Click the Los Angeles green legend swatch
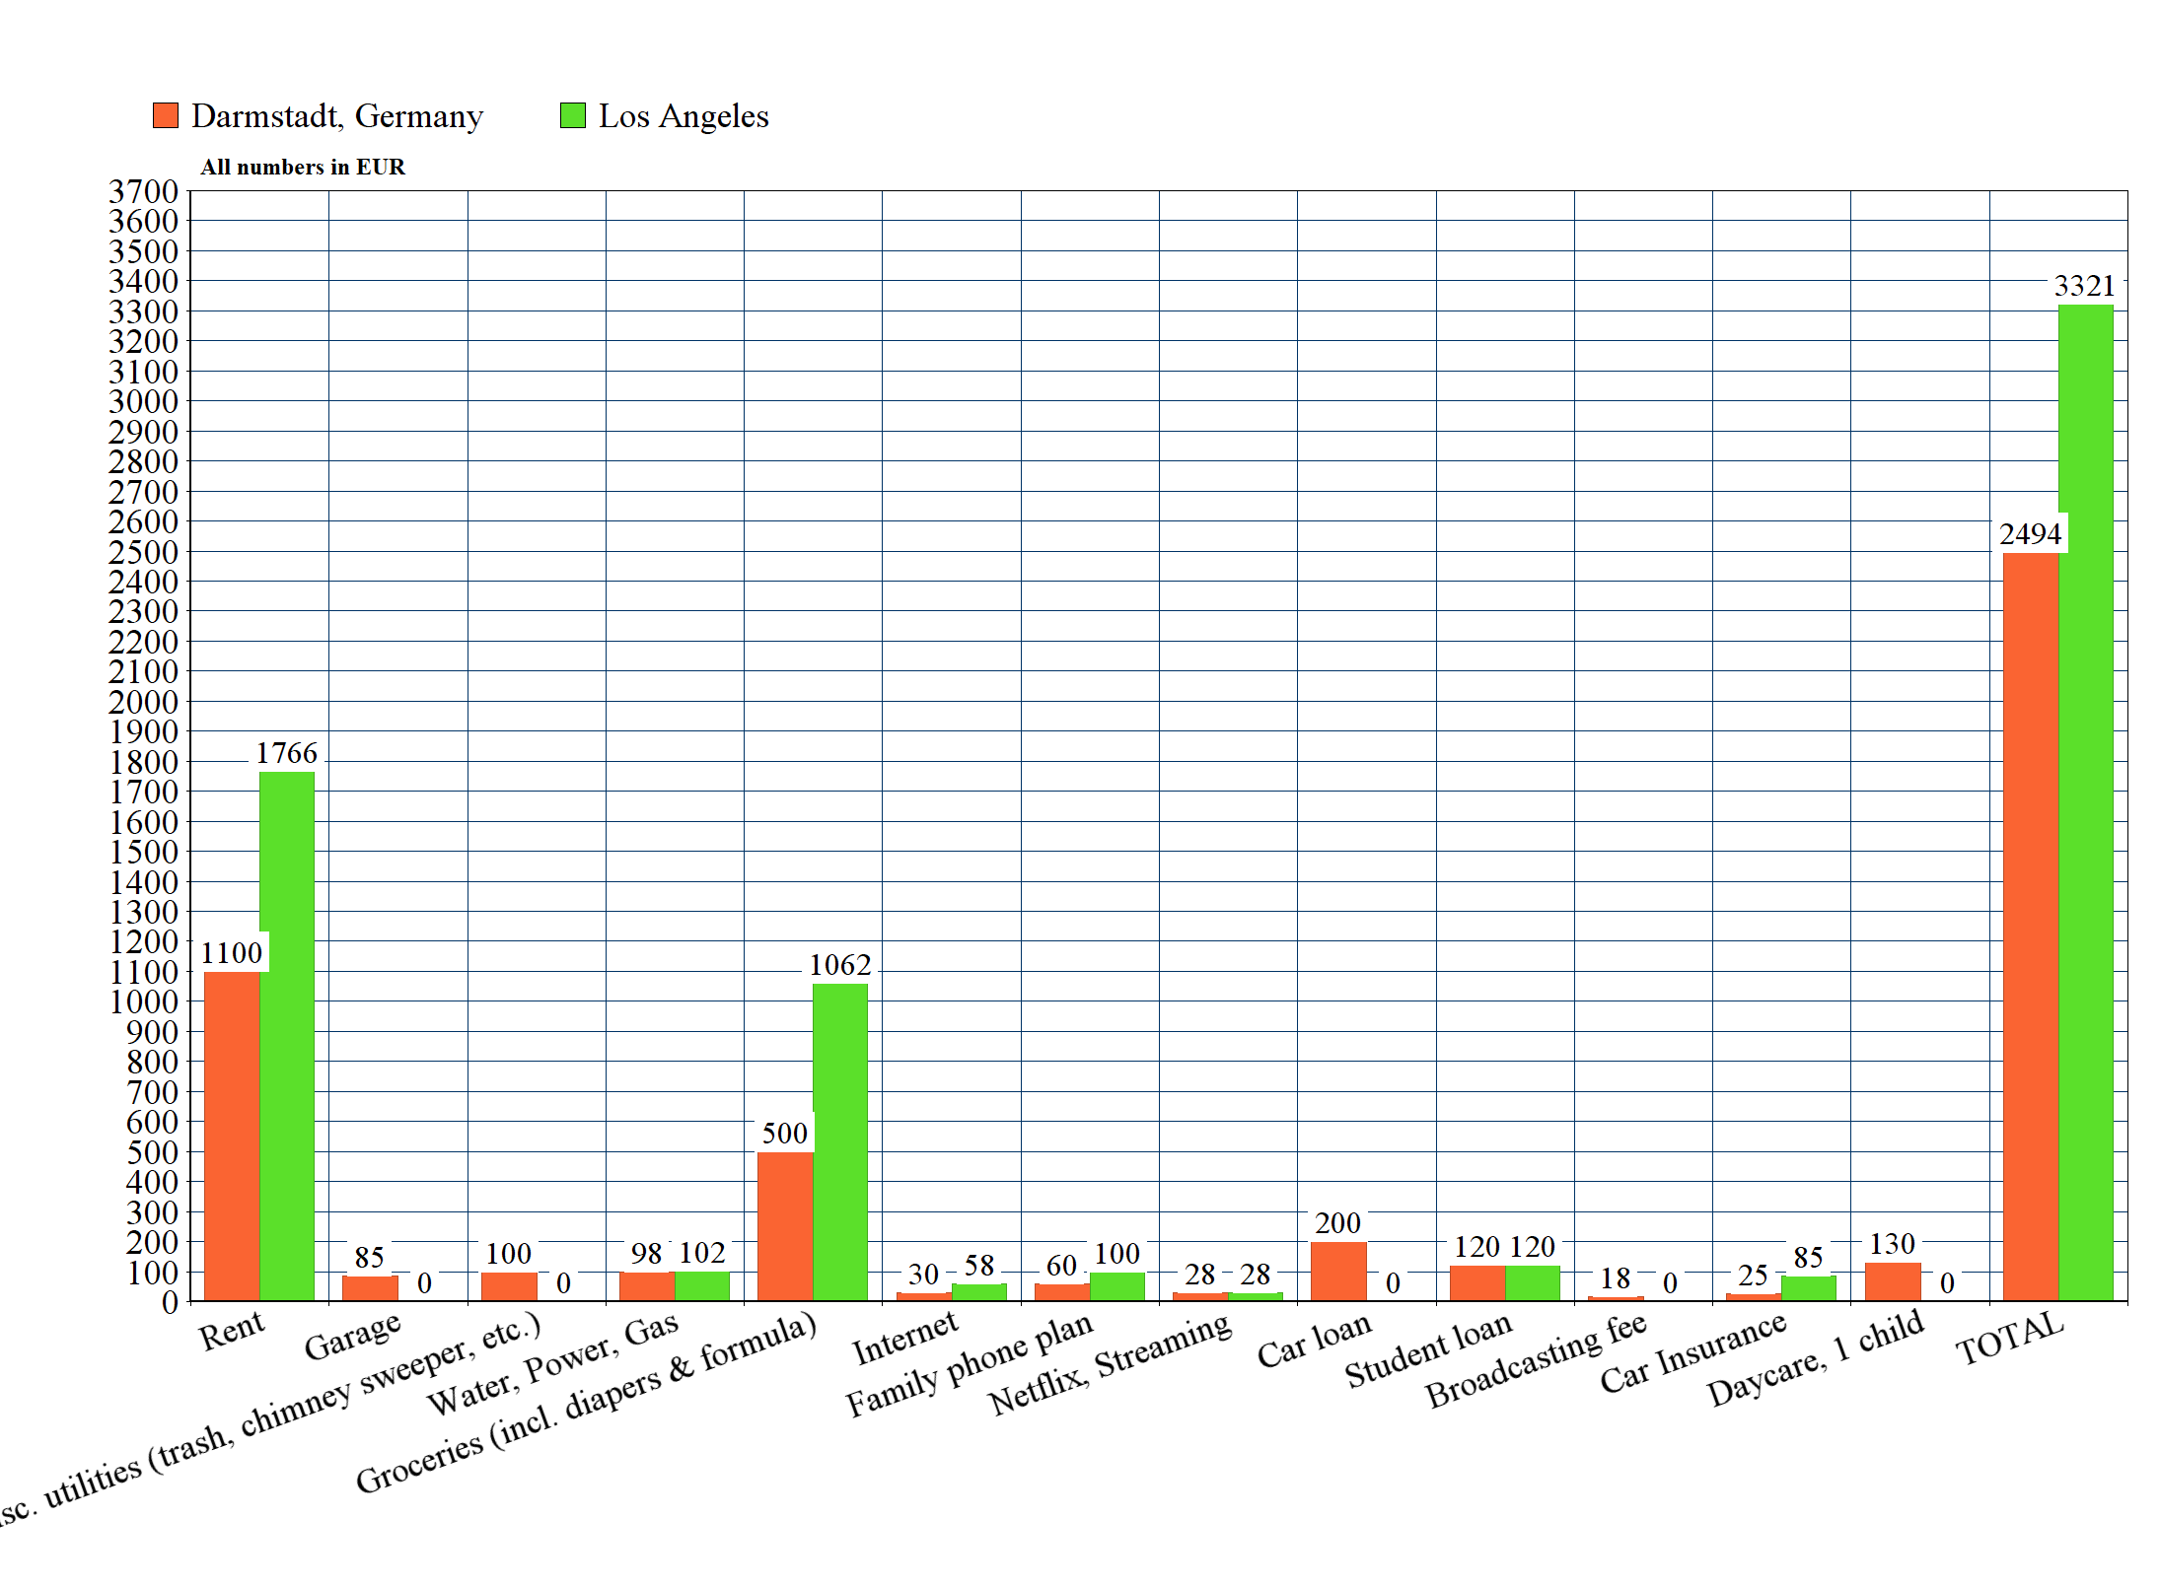This screenshot has width=2160, height=1587. tap(572, 115)
